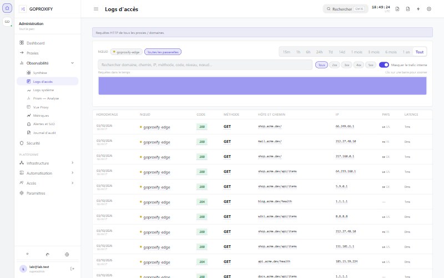The width and height of the screenshot is (444, 278).
Task: Click the lightning bolt icon in top bar
Action: [418, 9]
